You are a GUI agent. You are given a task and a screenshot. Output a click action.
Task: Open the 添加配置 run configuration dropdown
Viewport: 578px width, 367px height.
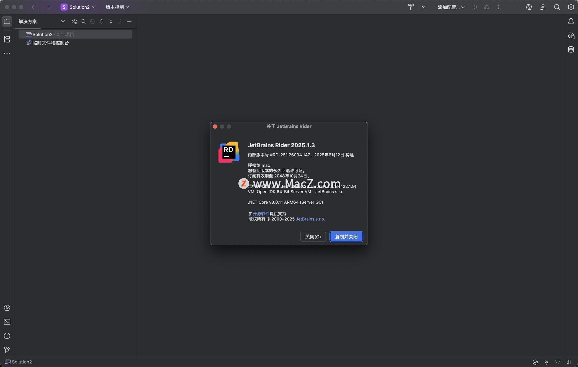[x=451, y=7]
